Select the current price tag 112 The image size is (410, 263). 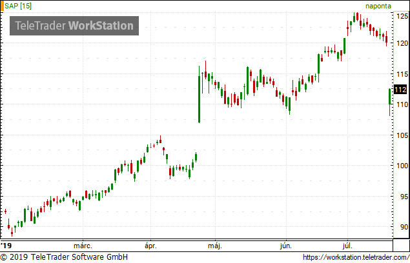pyautogui.click(x=400, y=90)
